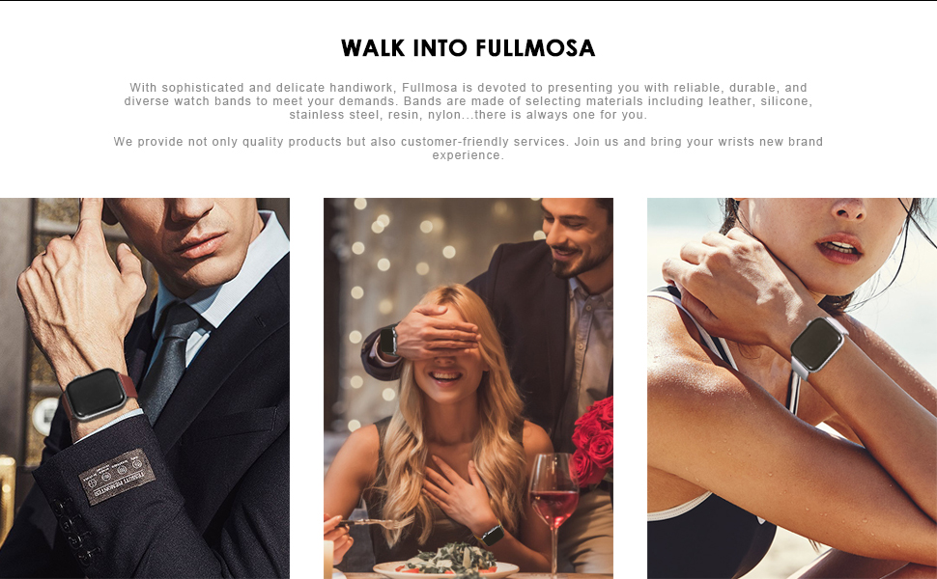The image size is (937, 579).
Task: Click the sleeve buttons on the suit jacket
Action: coord(74,532)
